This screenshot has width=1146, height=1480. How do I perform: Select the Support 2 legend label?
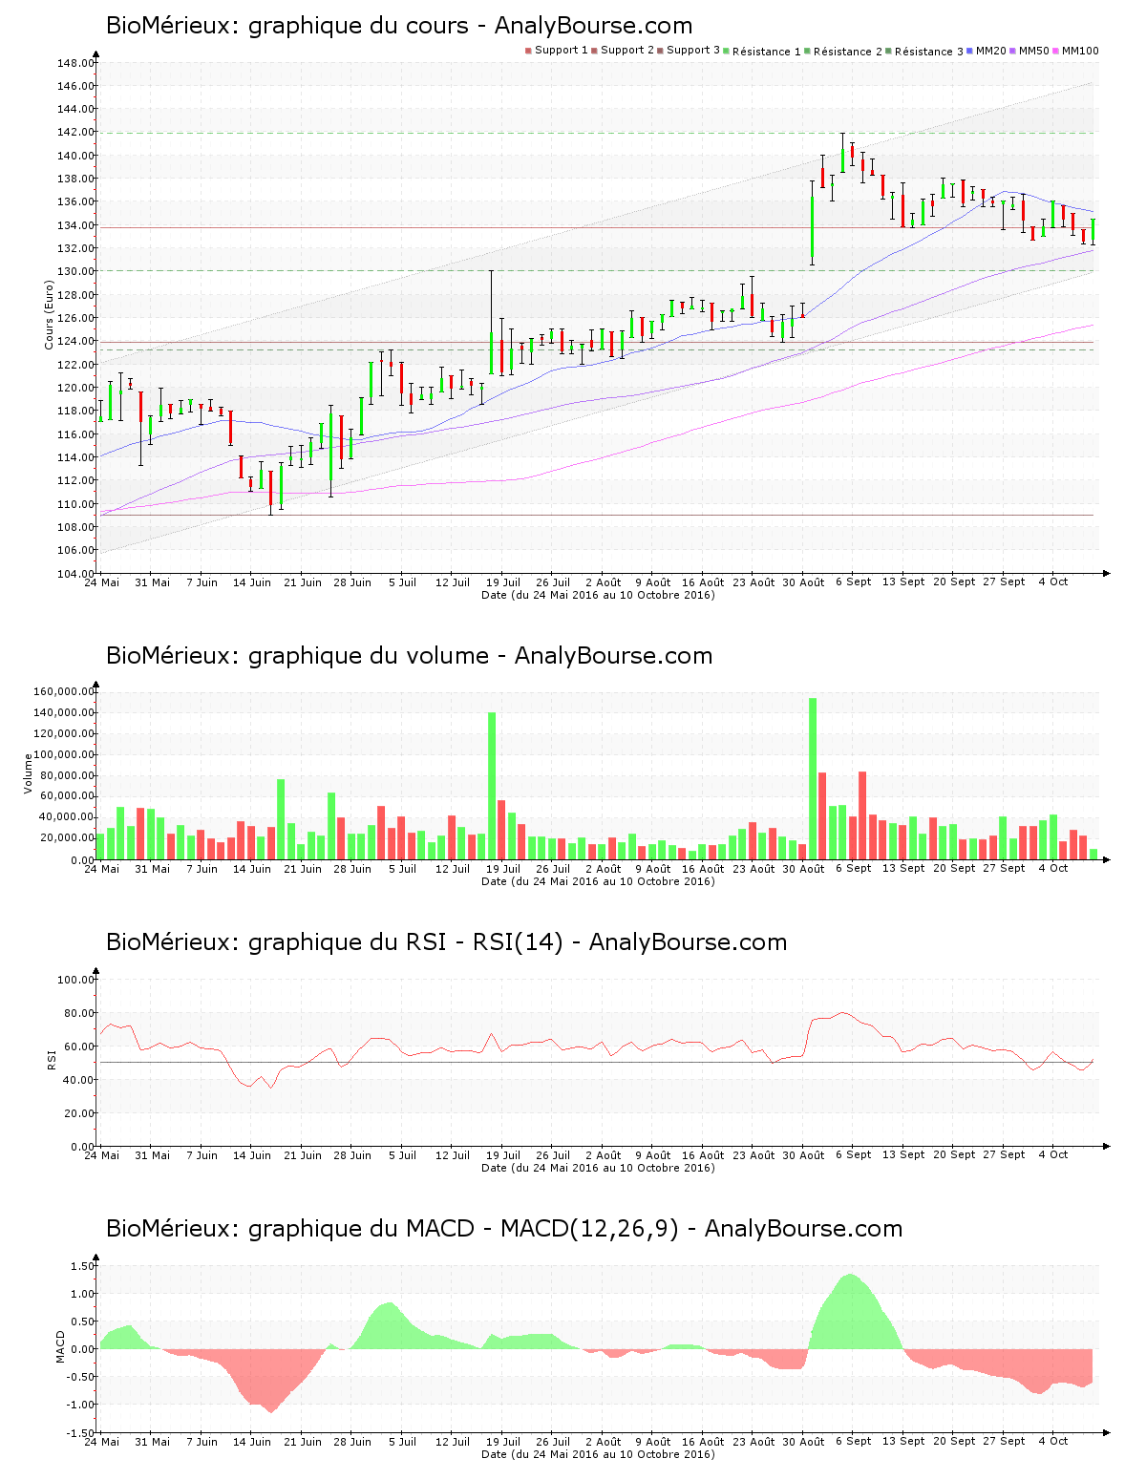[627, 50]
